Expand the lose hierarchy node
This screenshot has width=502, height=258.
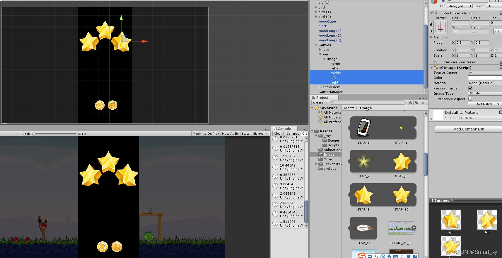tap(320, 50)
